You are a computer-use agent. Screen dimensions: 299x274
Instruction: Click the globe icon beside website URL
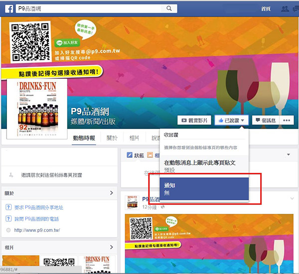[8, 230]
